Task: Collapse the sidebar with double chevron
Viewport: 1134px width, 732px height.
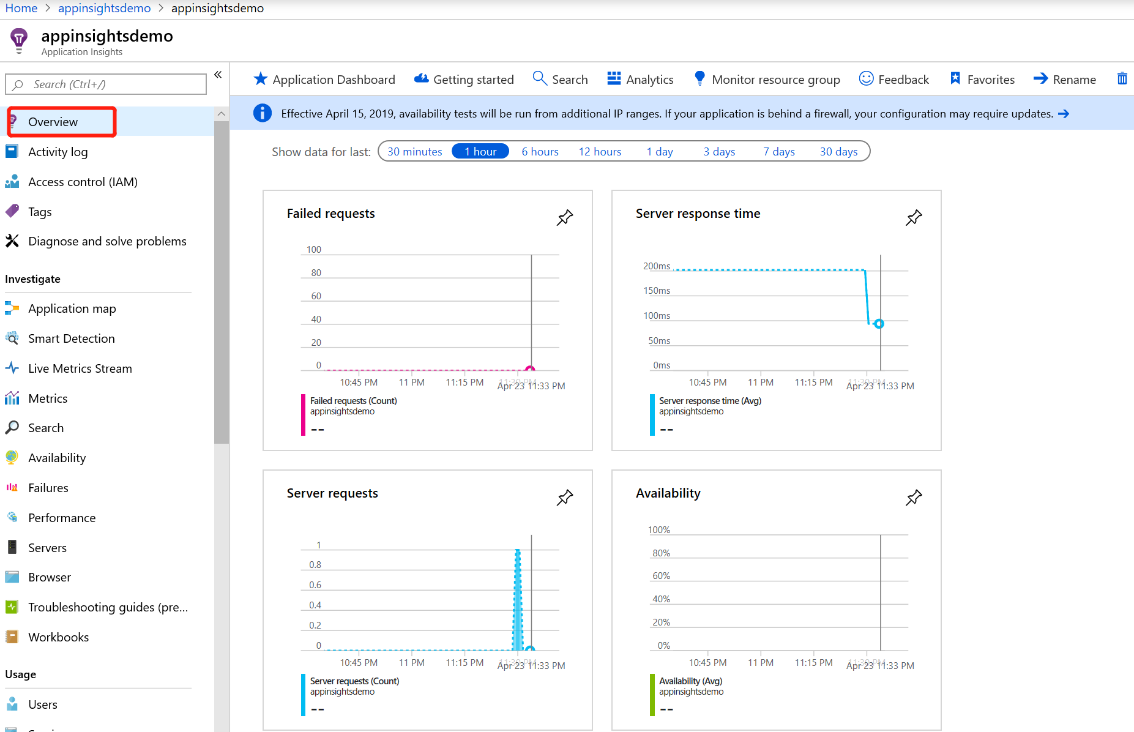Action: tap(218, 75)
